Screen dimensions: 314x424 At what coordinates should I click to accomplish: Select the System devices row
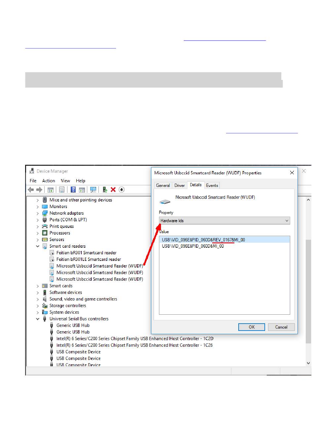(x=60, y=312)
